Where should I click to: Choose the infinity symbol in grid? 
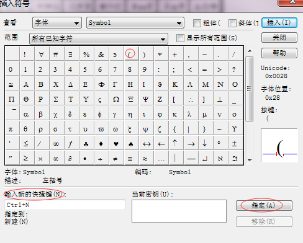click(56, 144)
